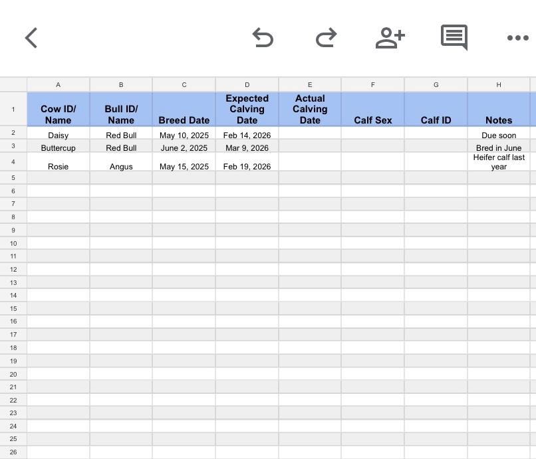Select column D header
The height and width of the screenshot is (459, 536).
[247, 84]
